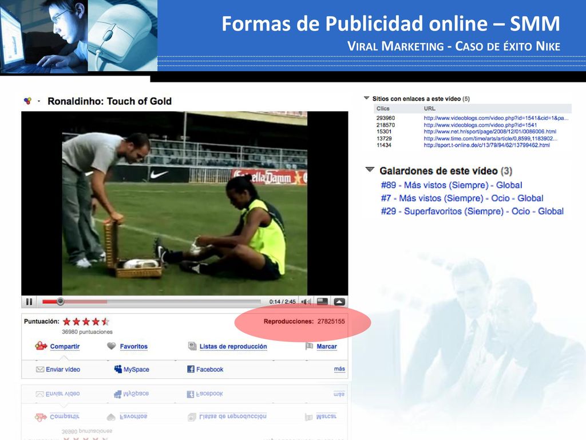Click the MySpace icon
The height and width of the screenshot is (440, 586).
tap(118, 370)
